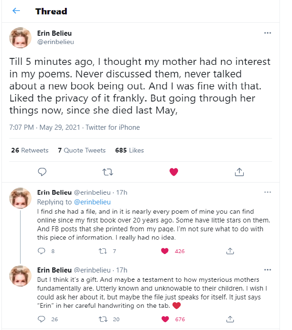This screenshot has height=330, width=292.
Task: Share the reply about the file
Action: point(229,251)
